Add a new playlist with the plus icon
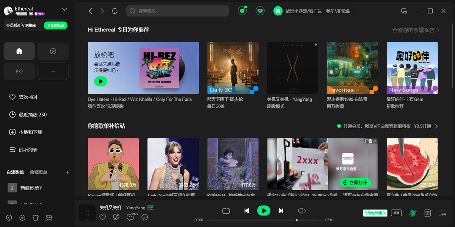Viewport: 455px width, 227px height. click(67, 172)
